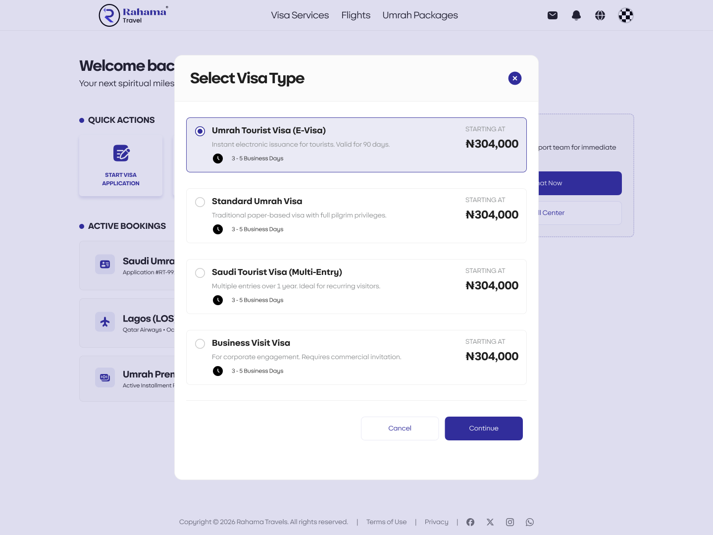This screenshot has height=535, width=713.
Task: Click 'For corporate engagement' description text
Action: (306, 357)
